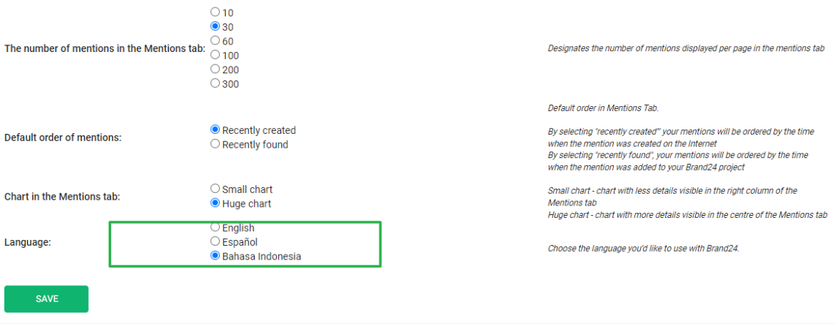Switch language to Español
Viewport: 835px width, 324px height.
point(215,241)
